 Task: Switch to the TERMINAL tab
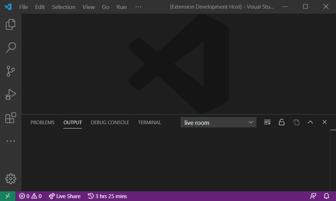(150, 122)
